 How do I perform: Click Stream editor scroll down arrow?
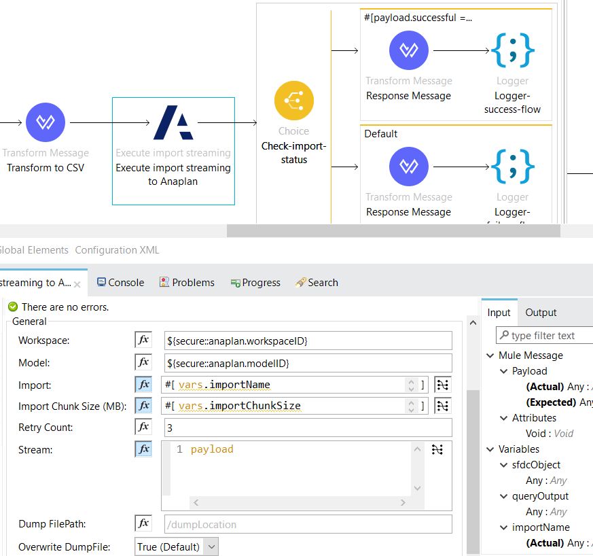tap(417, 488)
